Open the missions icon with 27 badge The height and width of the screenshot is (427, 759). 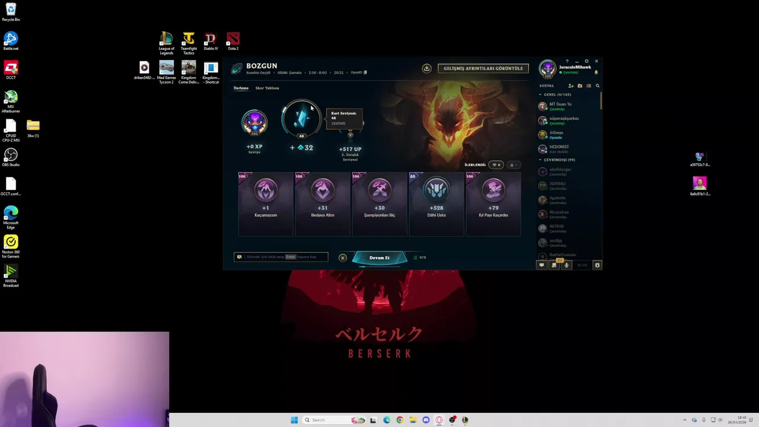click(x=554, y=265)
